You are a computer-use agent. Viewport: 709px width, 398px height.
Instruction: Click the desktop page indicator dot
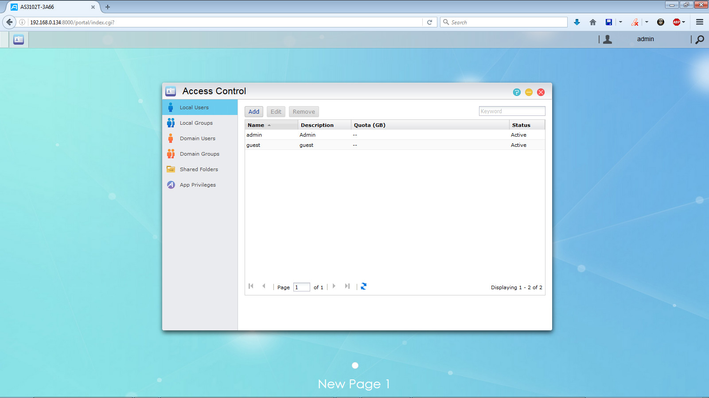(355, 365)
